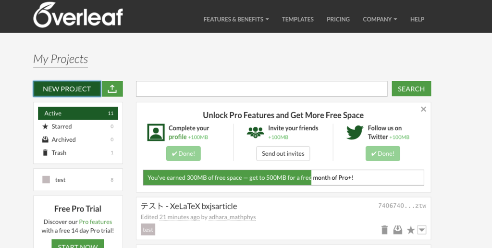Select the Archived projects filter
This screenshot has height=248, width=492.
point(78,139)
